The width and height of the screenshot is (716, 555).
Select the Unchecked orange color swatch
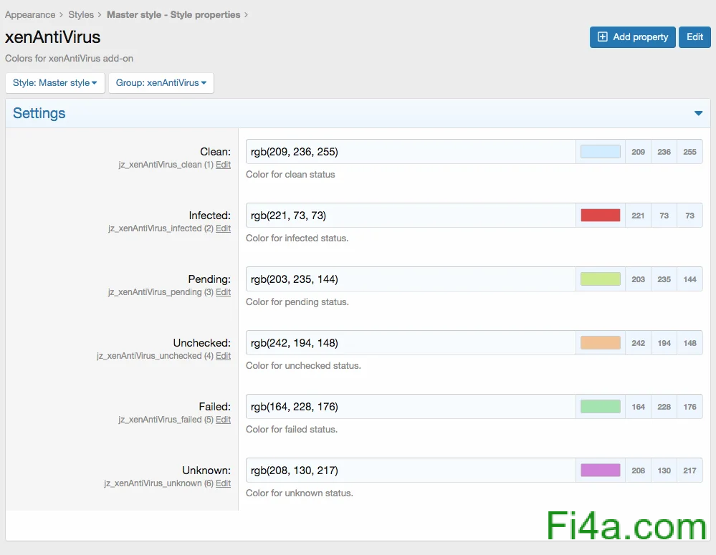[x=600, y=343]
